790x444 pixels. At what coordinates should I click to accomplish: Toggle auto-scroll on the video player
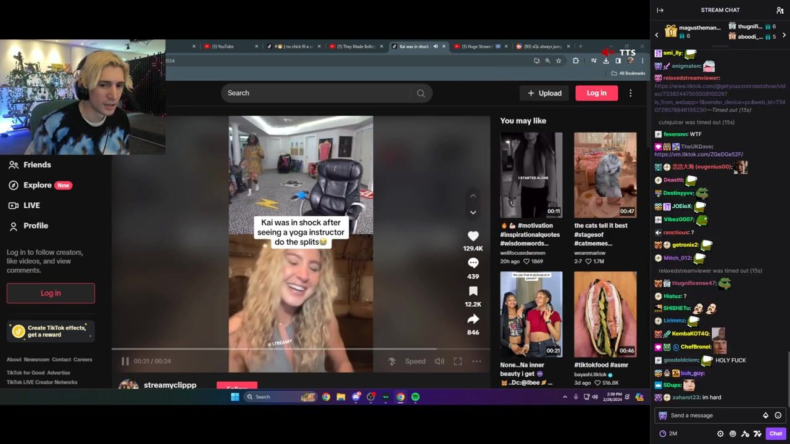[x=391, y=361]
